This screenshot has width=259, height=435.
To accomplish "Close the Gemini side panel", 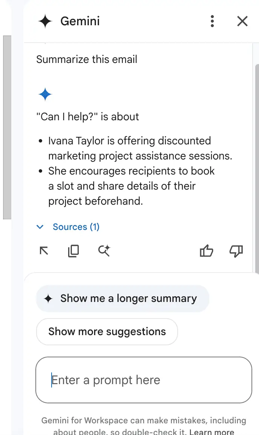I will (242, 21).
